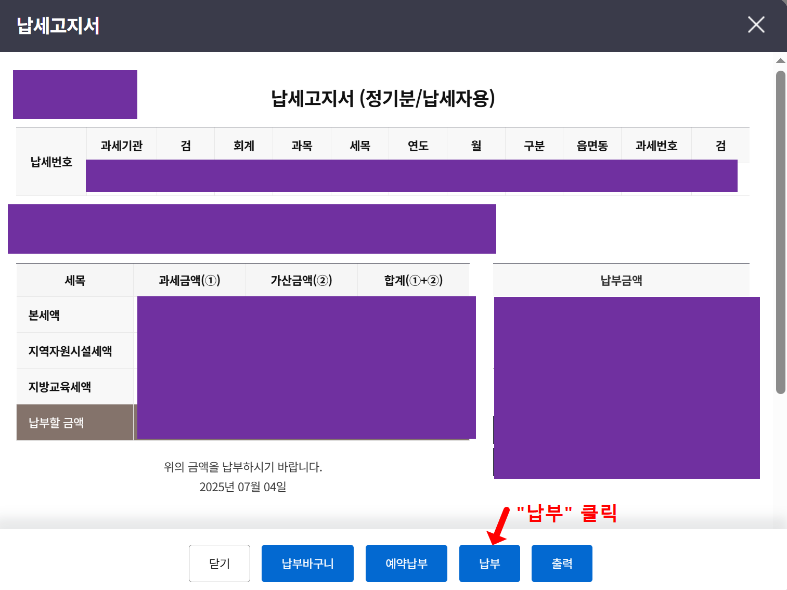Click the 과세기관 column header
The height and width of the screenshot is (590, 787).
(121, 146)
